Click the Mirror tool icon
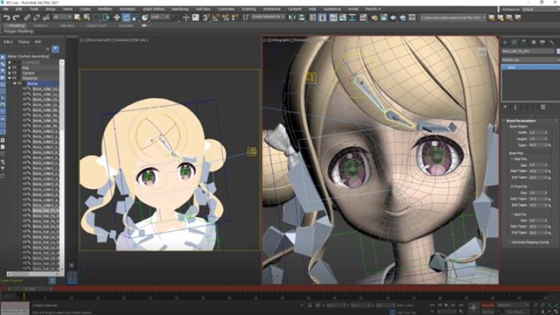 [x=292, y=17]
